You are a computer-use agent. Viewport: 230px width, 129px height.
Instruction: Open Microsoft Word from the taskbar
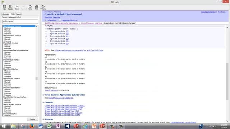(x=40, y=126)
